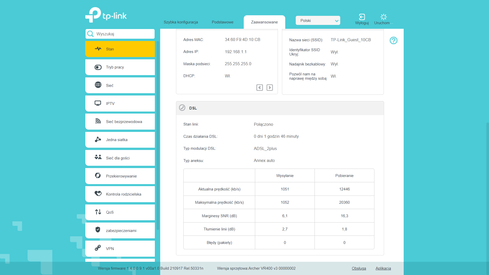Open Kontrola rodzicielska settings

coord(120,194)
